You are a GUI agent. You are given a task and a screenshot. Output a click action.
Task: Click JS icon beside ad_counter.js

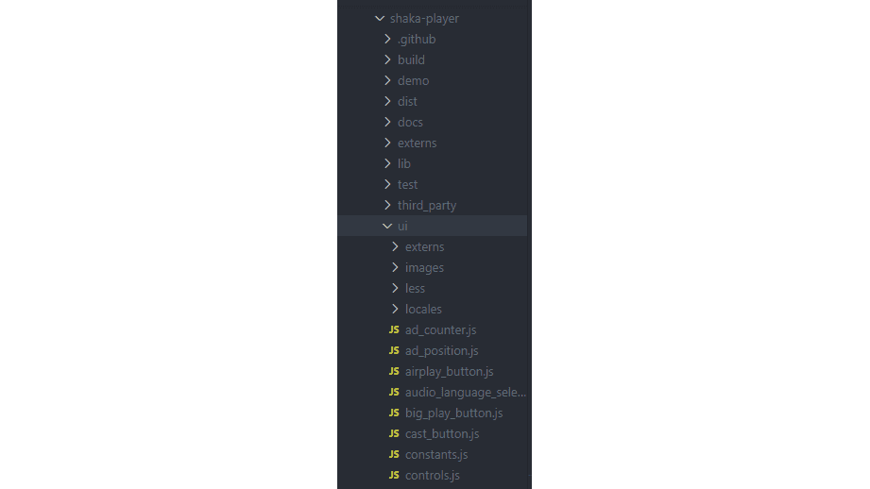tap(394, 329)
